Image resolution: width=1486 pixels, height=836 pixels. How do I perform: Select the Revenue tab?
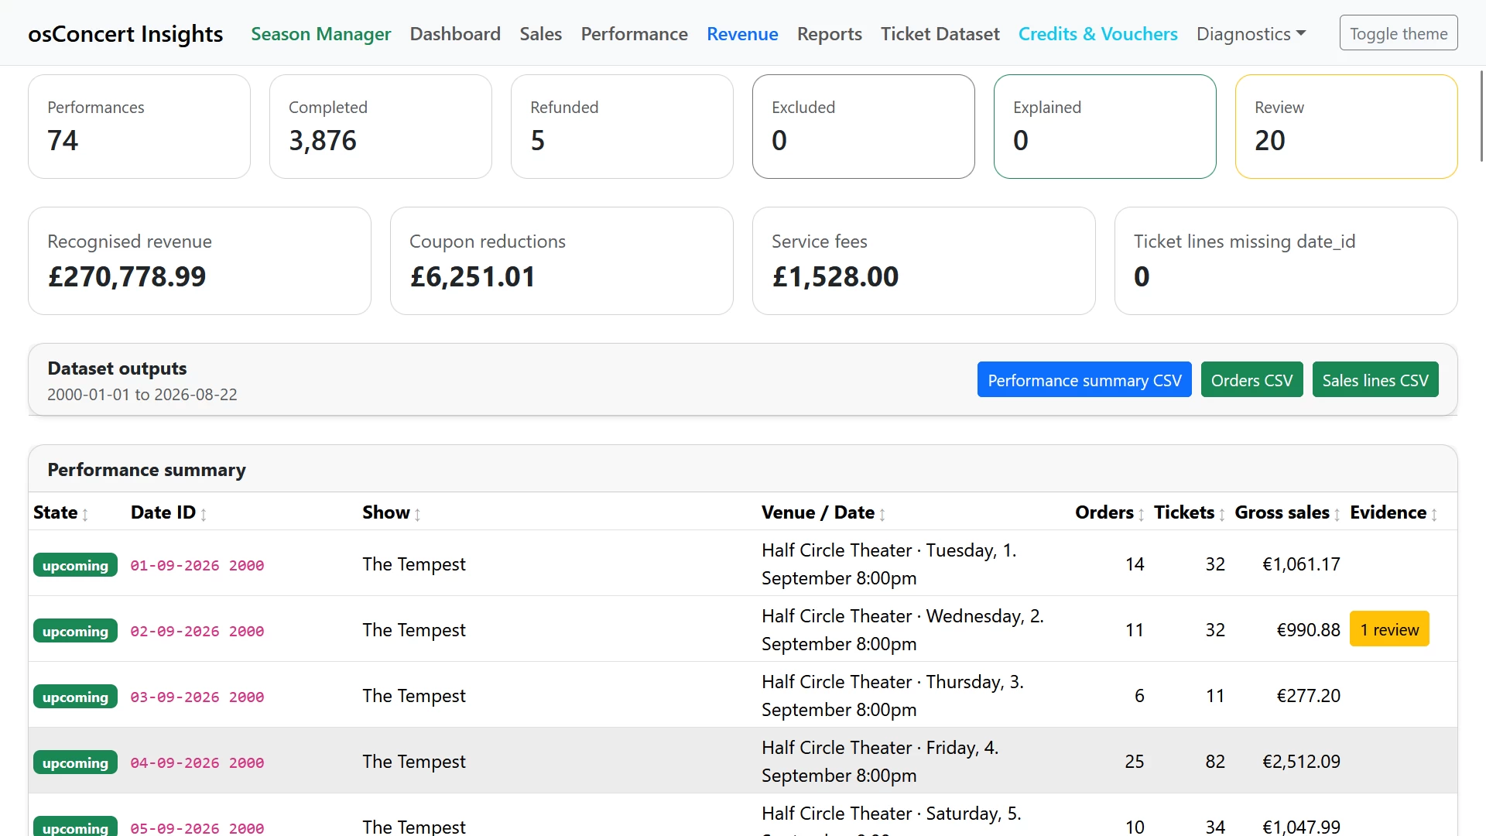tap(742, 33)
